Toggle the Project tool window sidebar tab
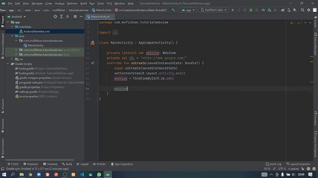Screen dimensions: 318x178 click(2, 21)
